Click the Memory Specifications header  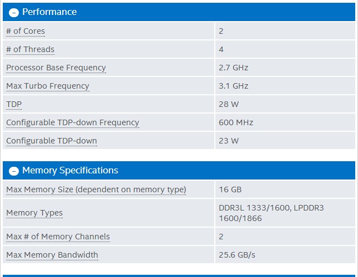70,171
